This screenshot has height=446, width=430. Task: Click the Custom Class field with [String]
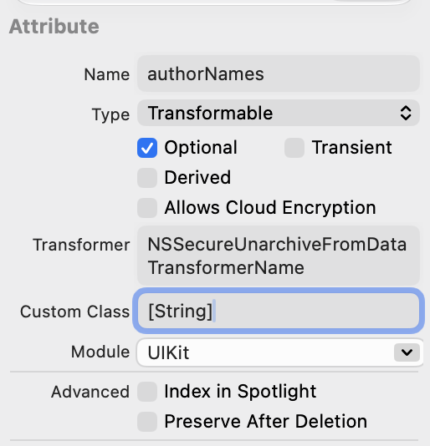click(279, 311)
